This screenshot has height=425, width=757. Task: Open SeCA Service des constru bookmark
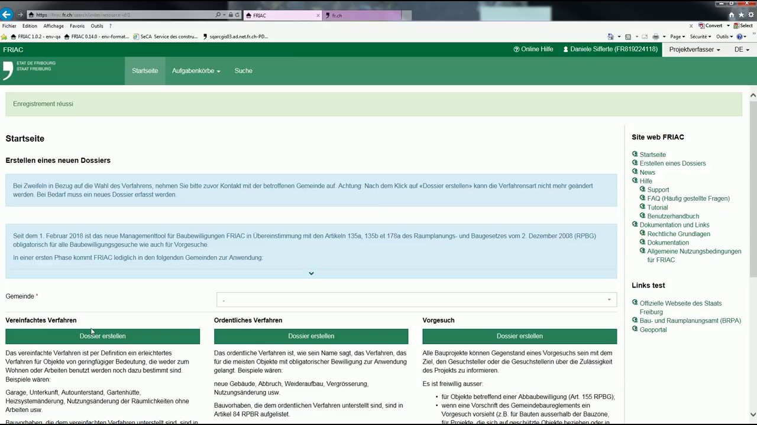pyautogui.click(x=166, y=37)
